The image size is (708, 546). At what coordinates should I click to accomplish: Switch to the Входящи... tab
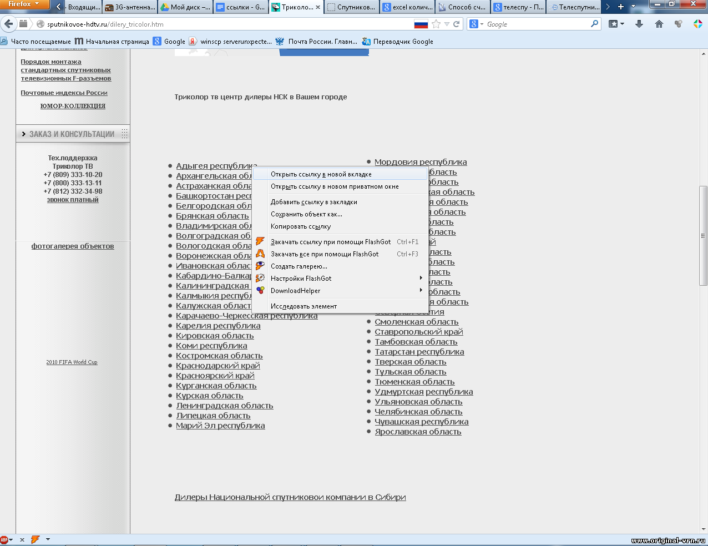pyautogui.click(x=83, y=7)
